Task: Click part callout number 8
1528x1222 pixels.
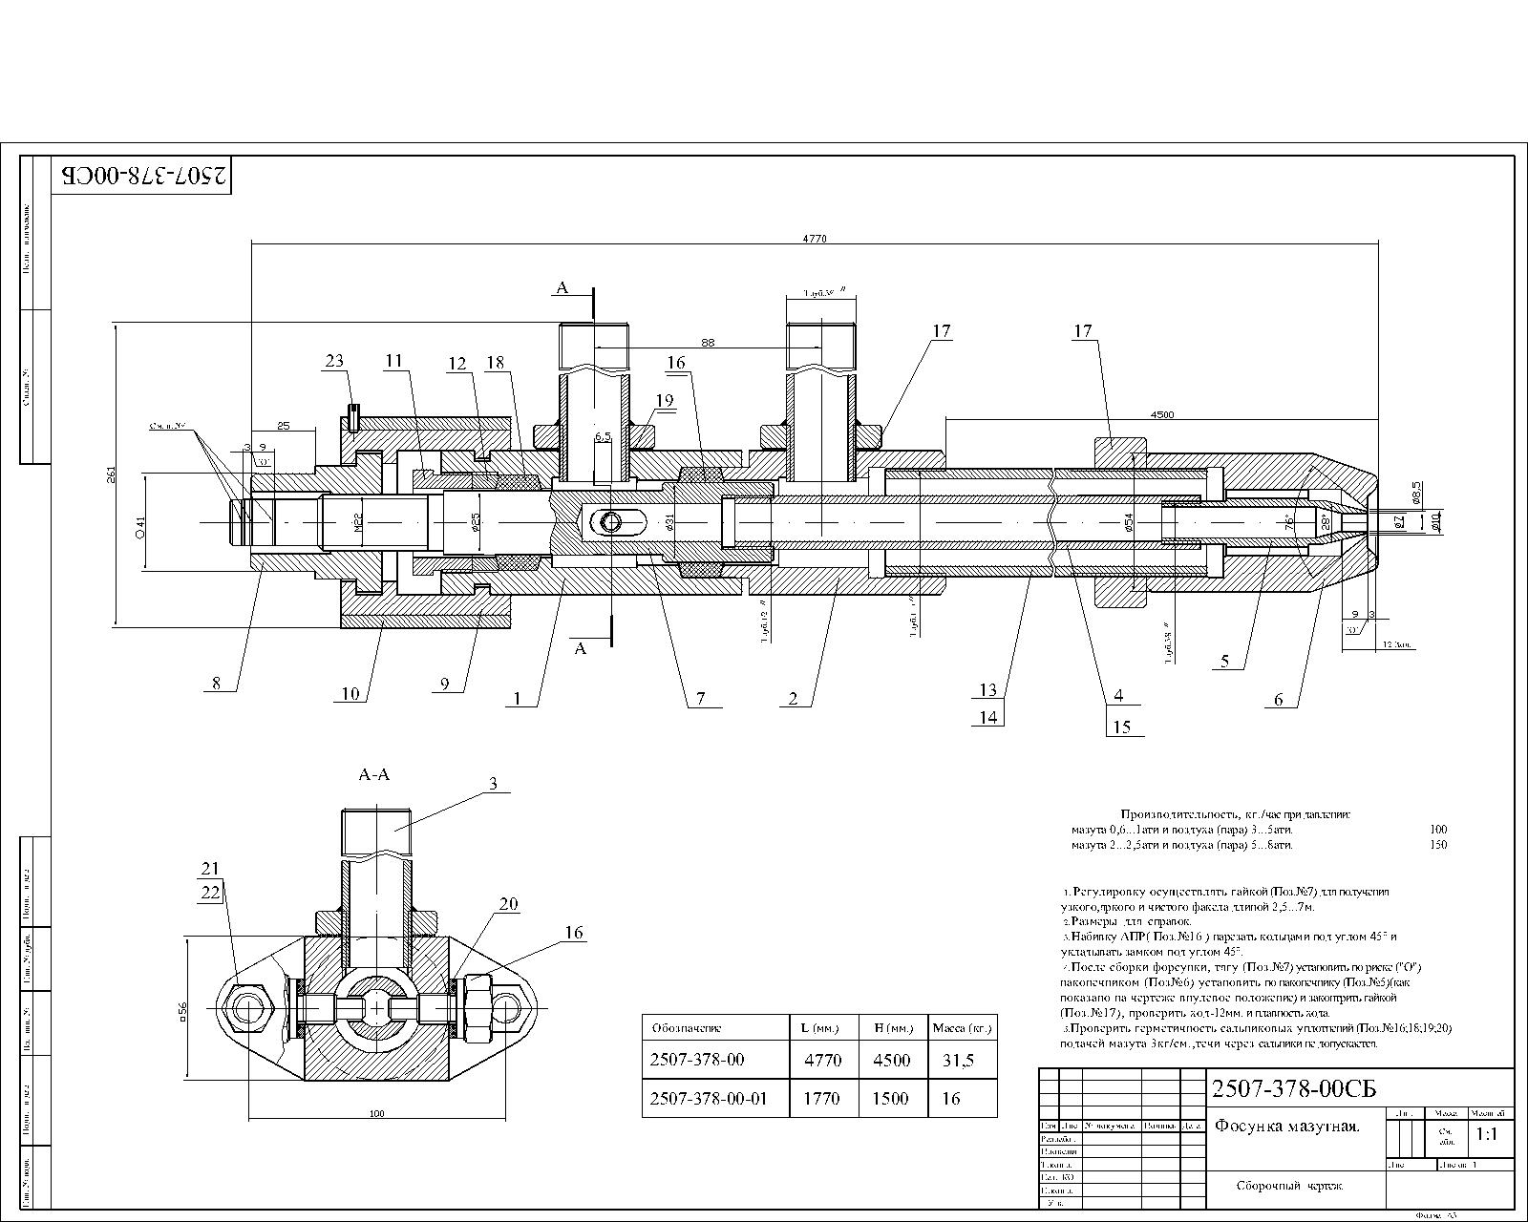Action: [217, 683]
